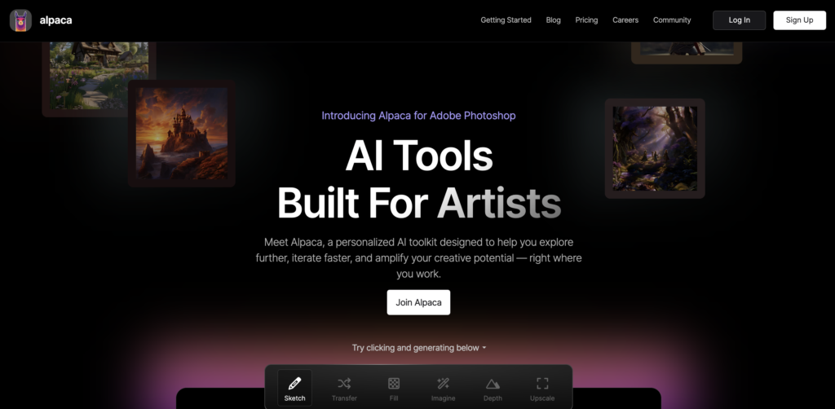The height and width of the screenshot is (409, 835).
Task: Open the Community link
Action: (x=672, y=20)
